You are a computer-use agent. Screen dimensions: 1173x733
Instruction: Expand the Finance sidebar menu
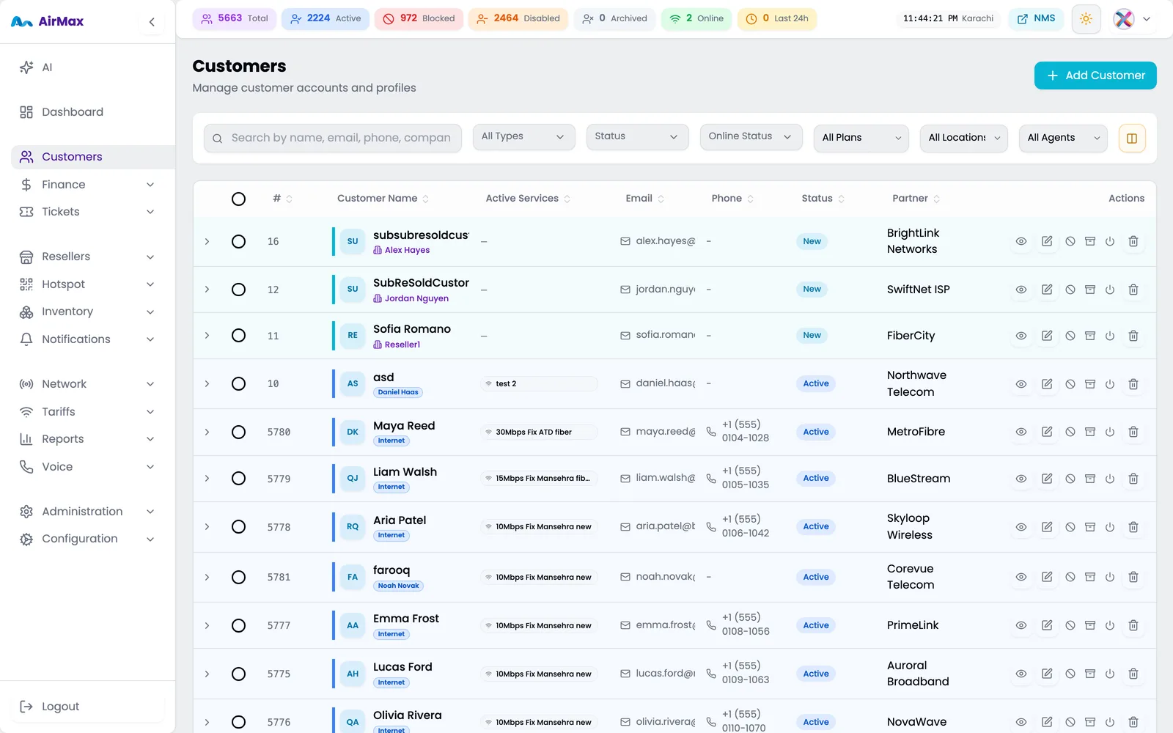(87, 185)
